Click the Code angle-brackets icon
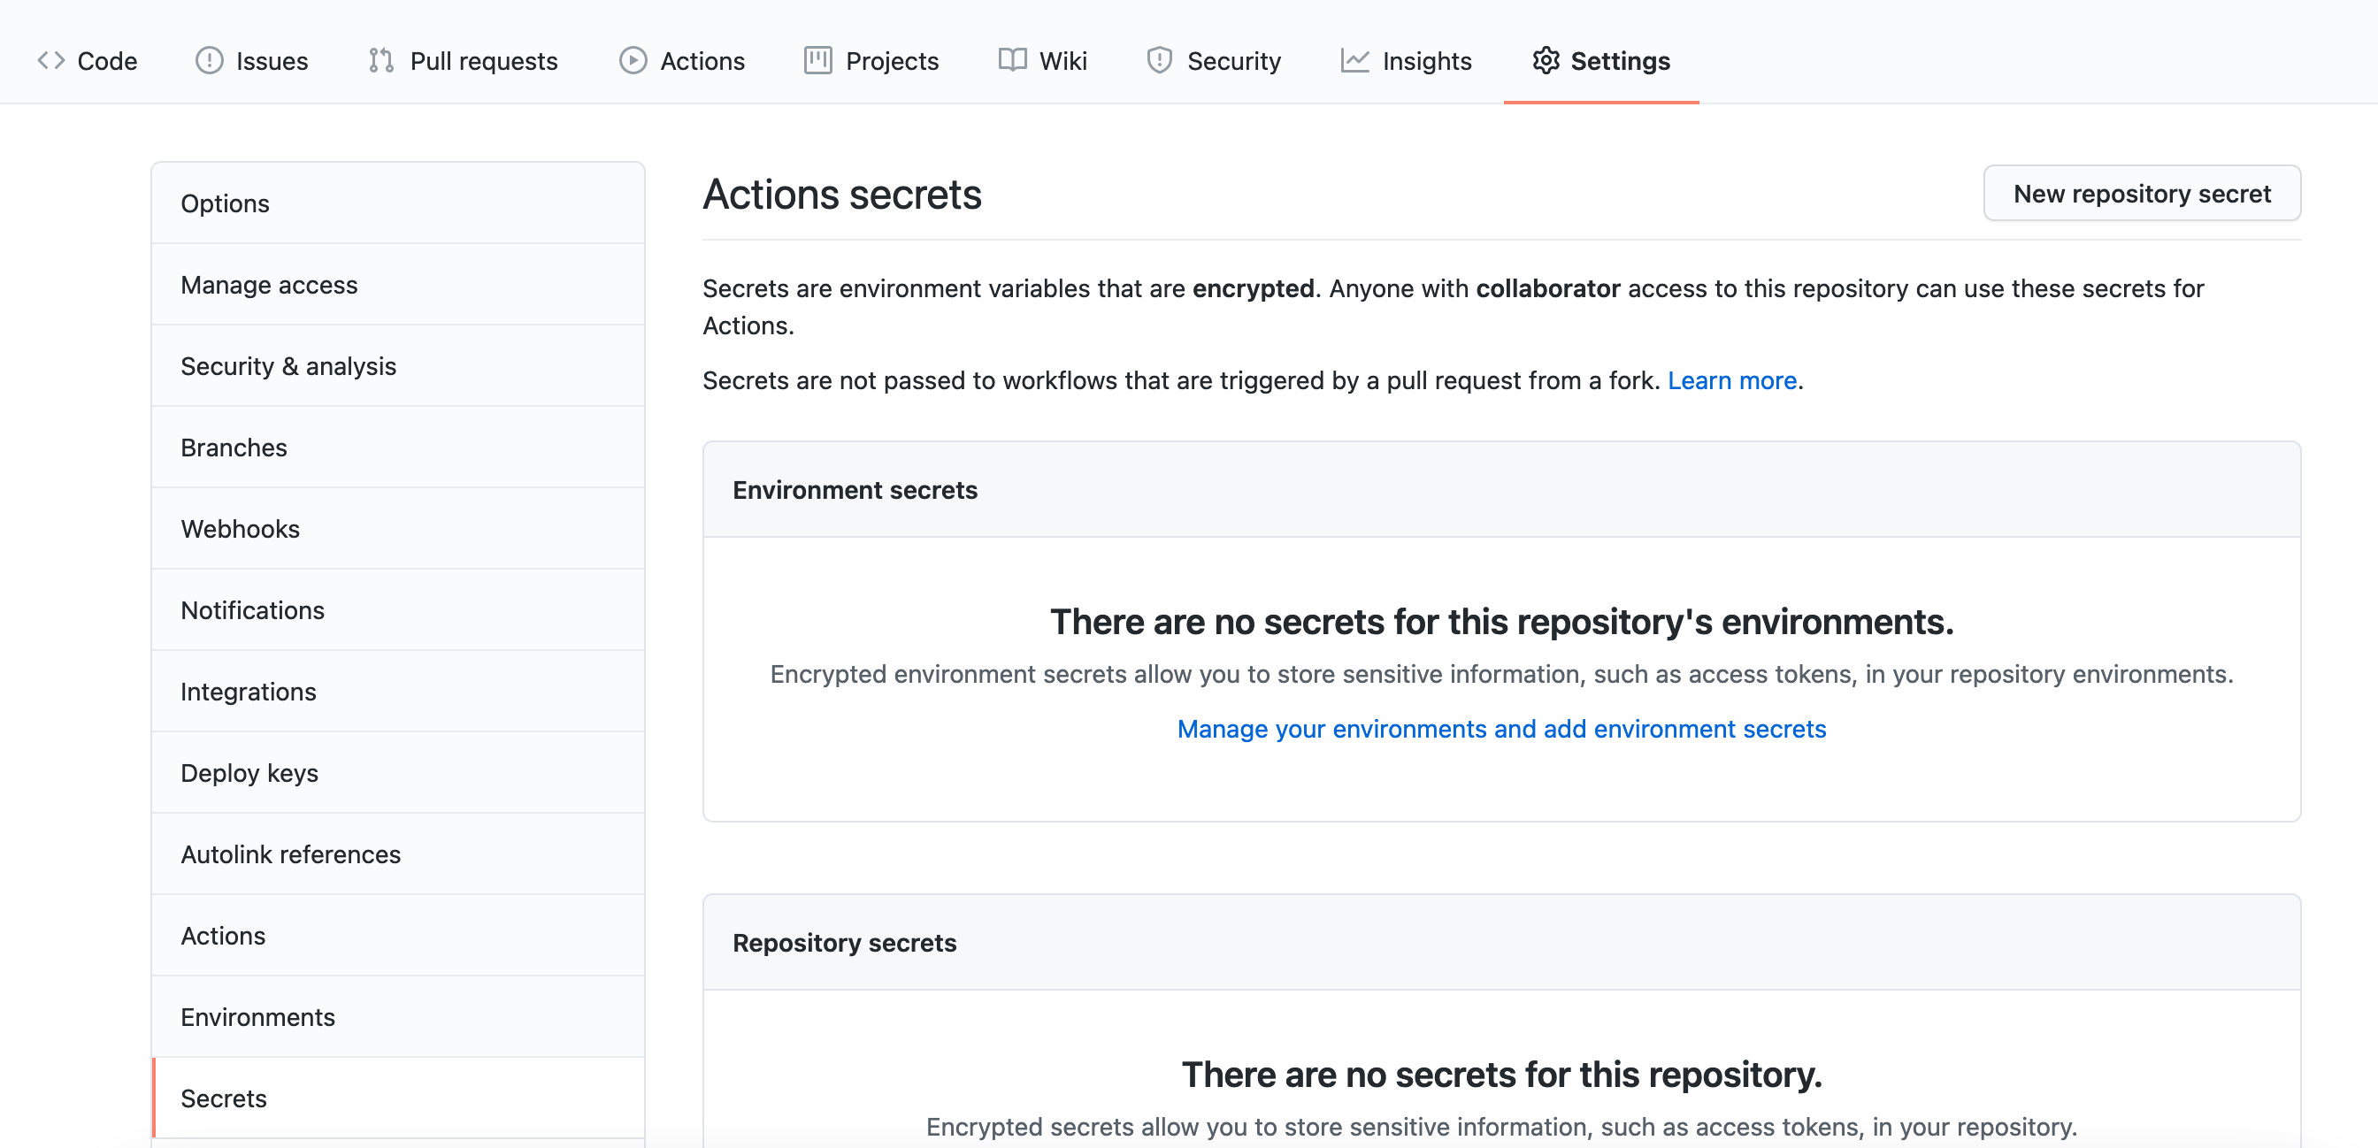Screen dimensions: 2378x1148 (52, 60)
